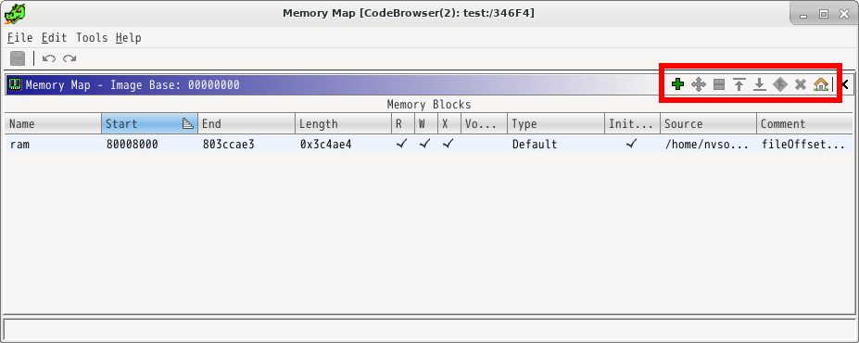
Task: Click the Length column header
Action: [x=343, y=124]
